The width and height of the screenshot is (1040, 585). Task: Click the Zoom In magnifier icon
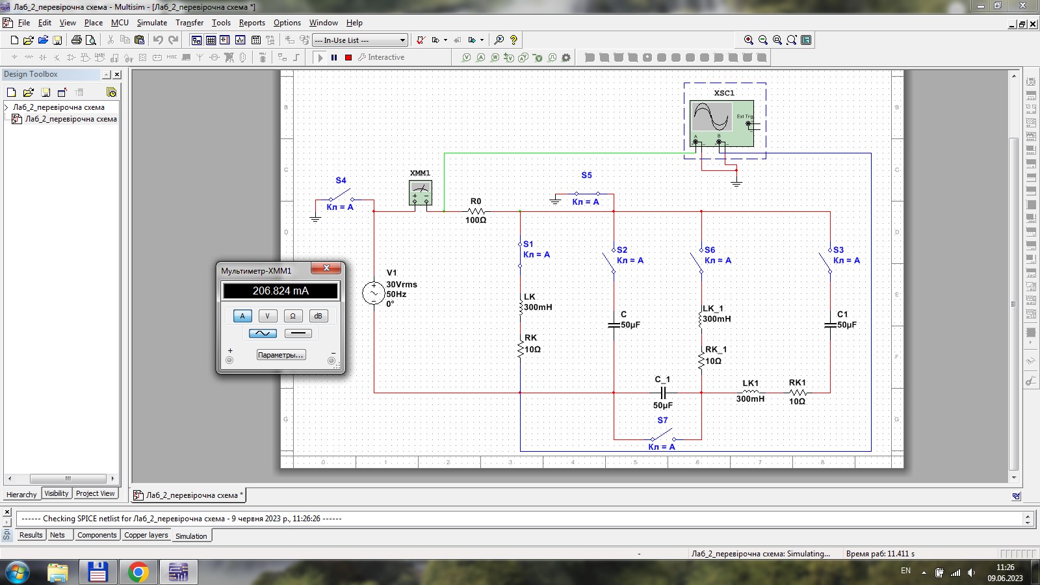[x=749, y=40]
